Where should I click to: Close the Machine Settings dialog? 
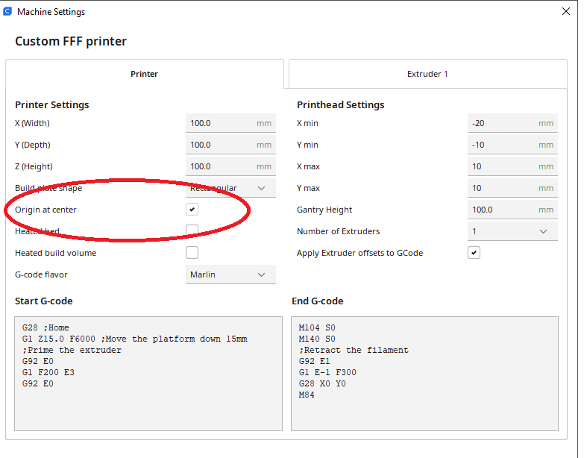566,11
